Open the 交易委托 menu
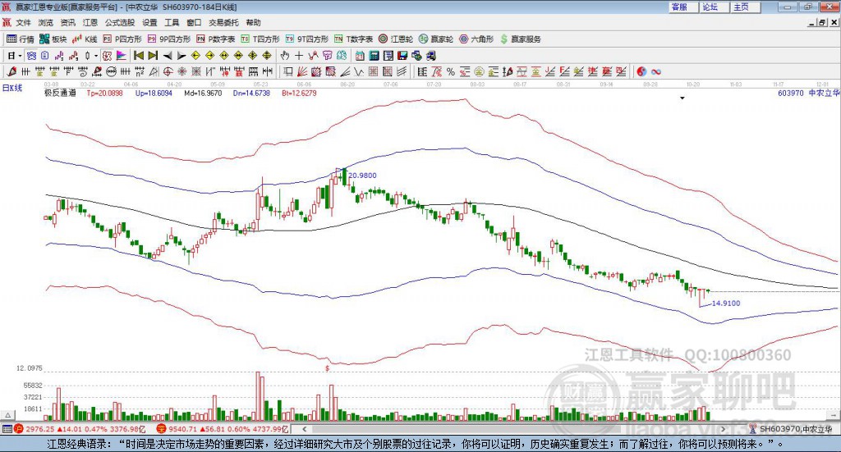Viewport: 841px width, 452px height. pyautogui.click(x=223, y=22)
